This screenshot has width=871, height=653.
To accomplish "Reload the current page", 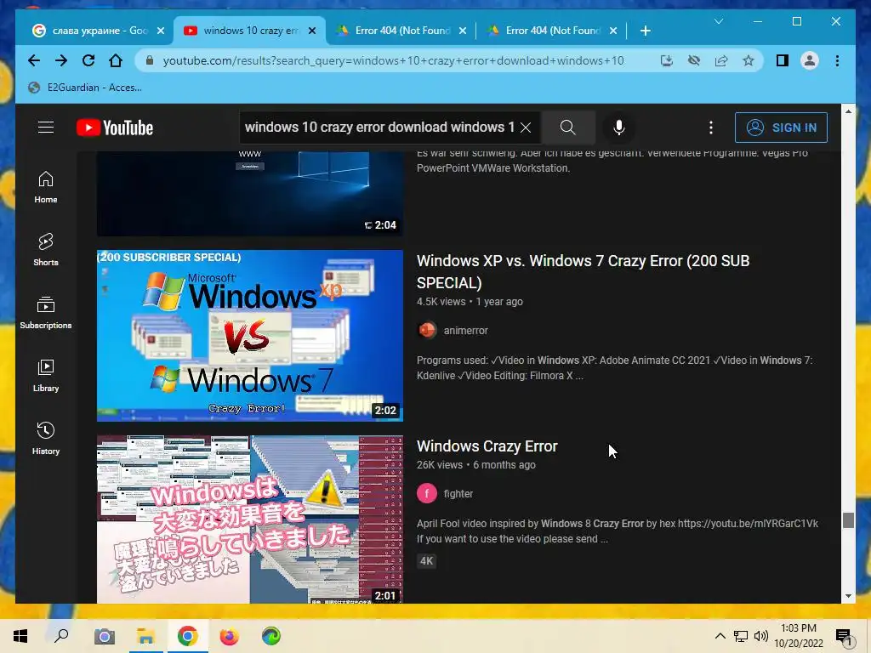I will point(88,60).
